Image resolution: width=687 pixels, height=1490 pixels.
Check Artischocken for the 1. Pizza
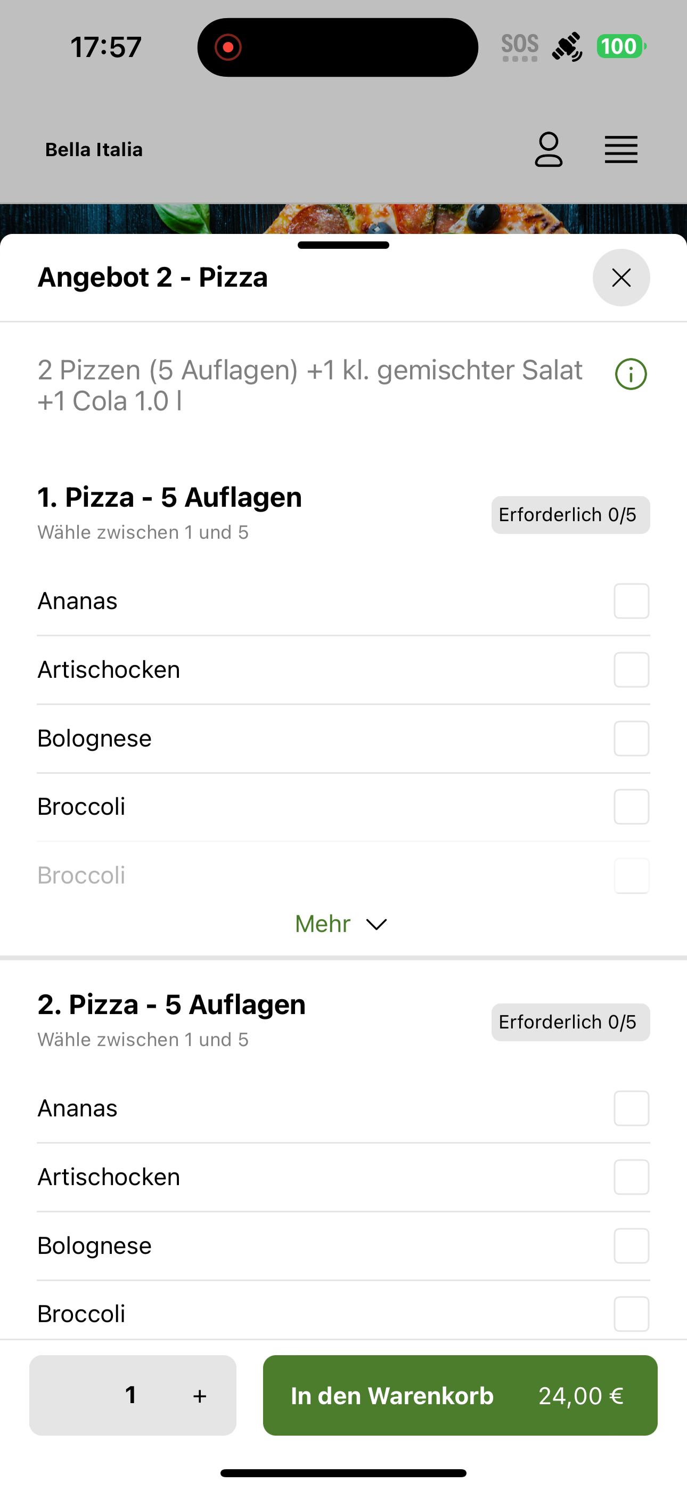coord(632,670)
